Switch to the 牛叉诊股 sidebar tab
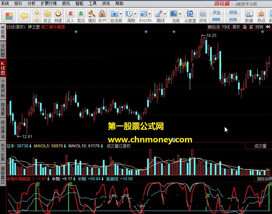The height and width of the screenshot is (214, 272). tap(3, 152)
